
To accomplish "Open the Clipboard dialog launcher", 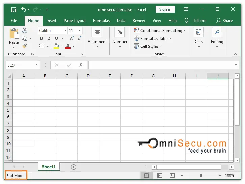I will pyautogui.click(x=32, y=54).
